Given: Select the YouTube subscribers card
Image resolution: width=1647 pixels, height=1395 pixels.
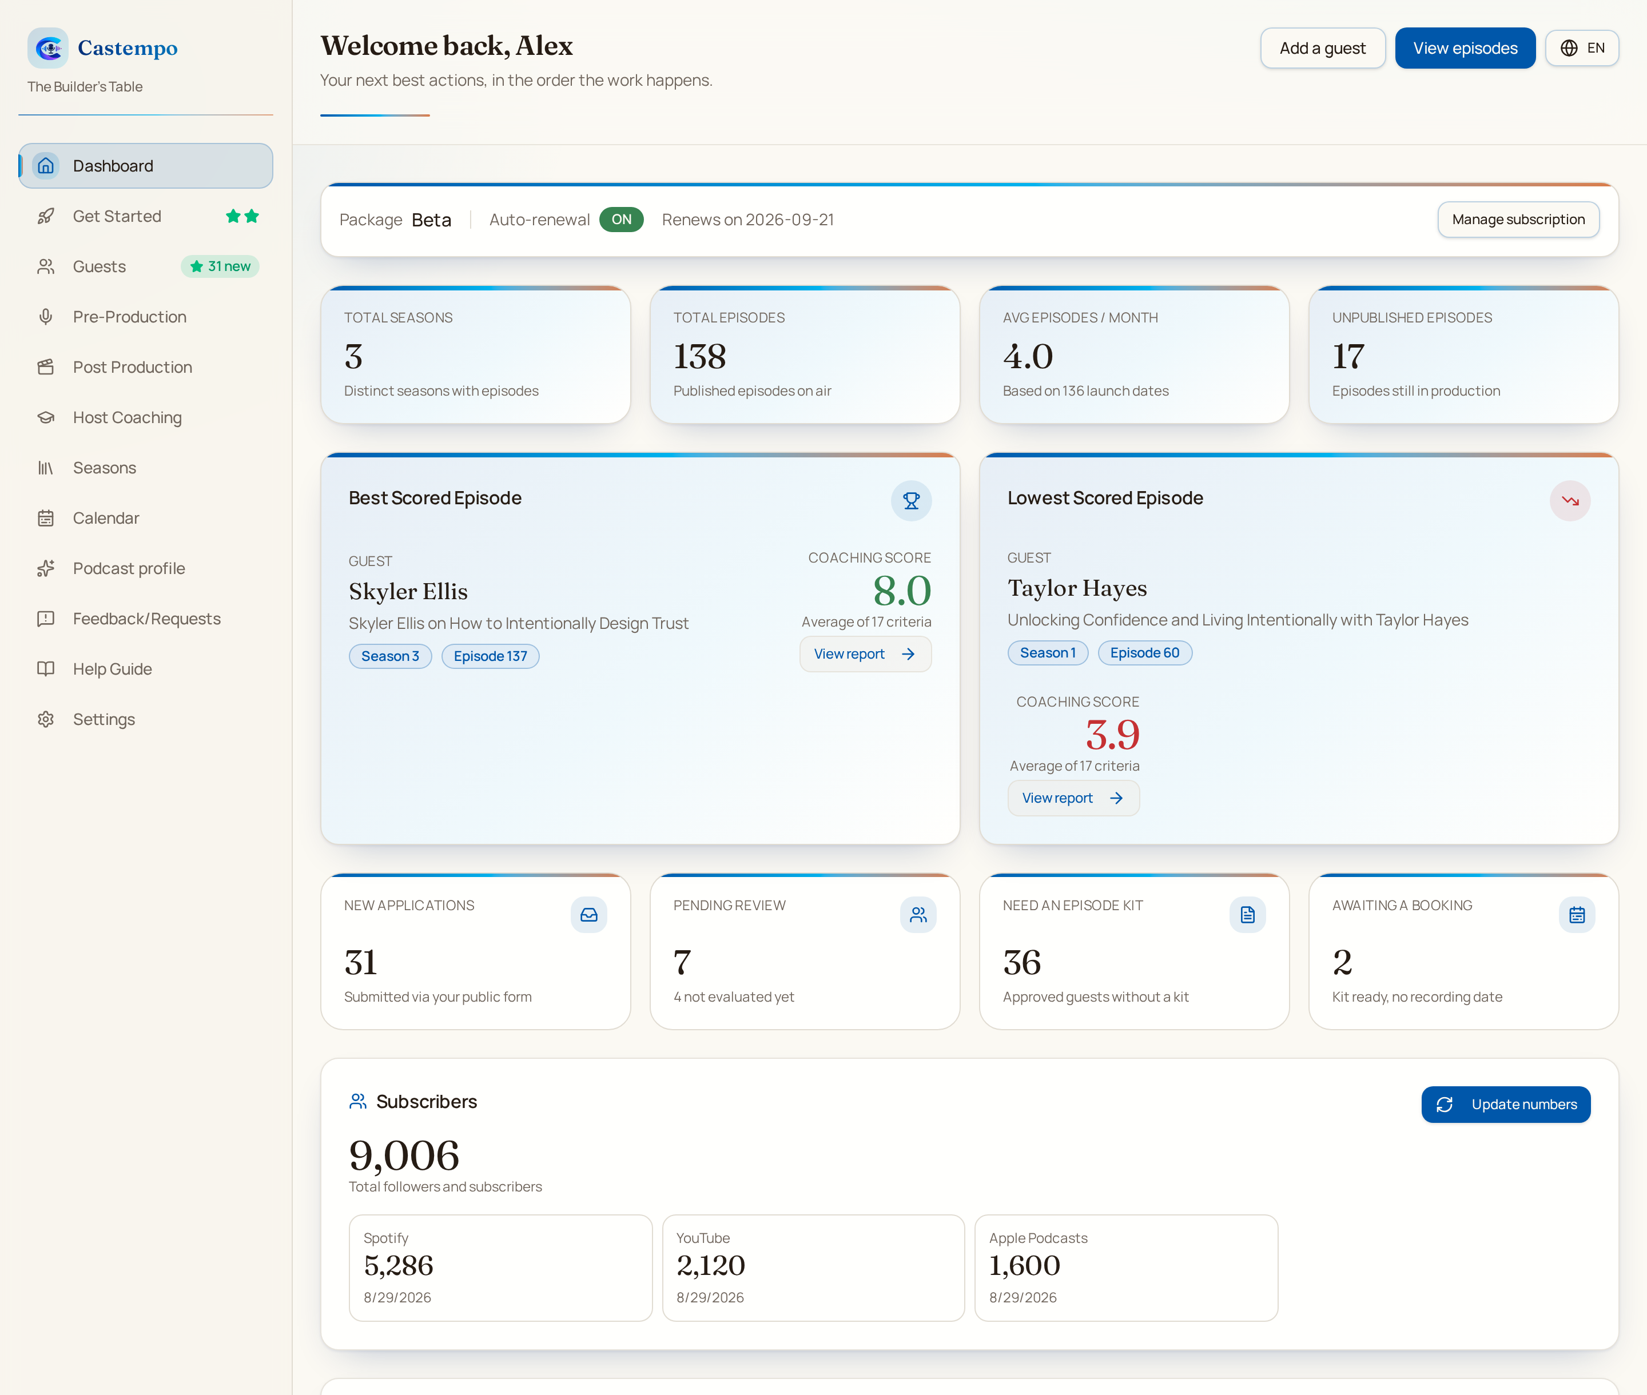Looking at the screenshot, I should point(813,1268).
